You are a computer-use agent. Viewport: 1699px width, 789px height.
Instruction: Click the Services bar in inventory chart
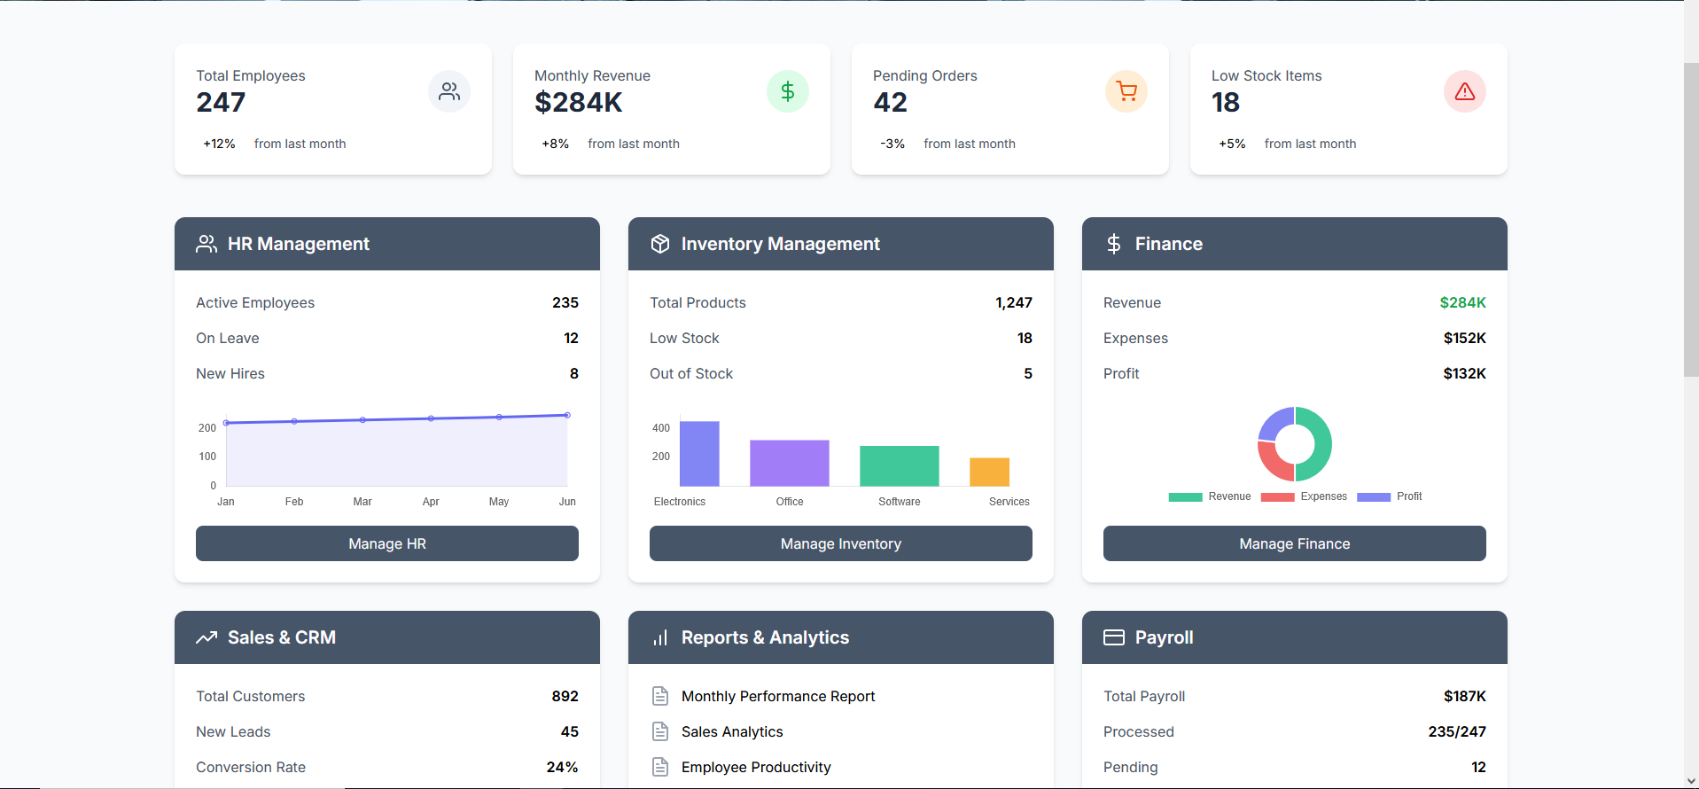coord(990,473)
